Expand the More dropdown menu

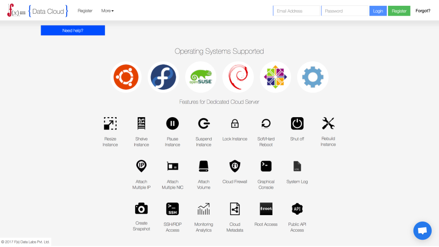(107, 11)
